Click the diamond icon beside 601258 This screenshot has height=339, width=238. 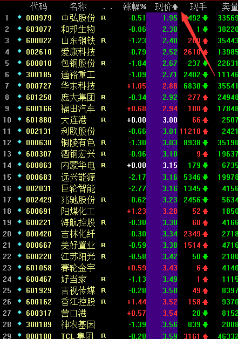[x=19, y=97]
